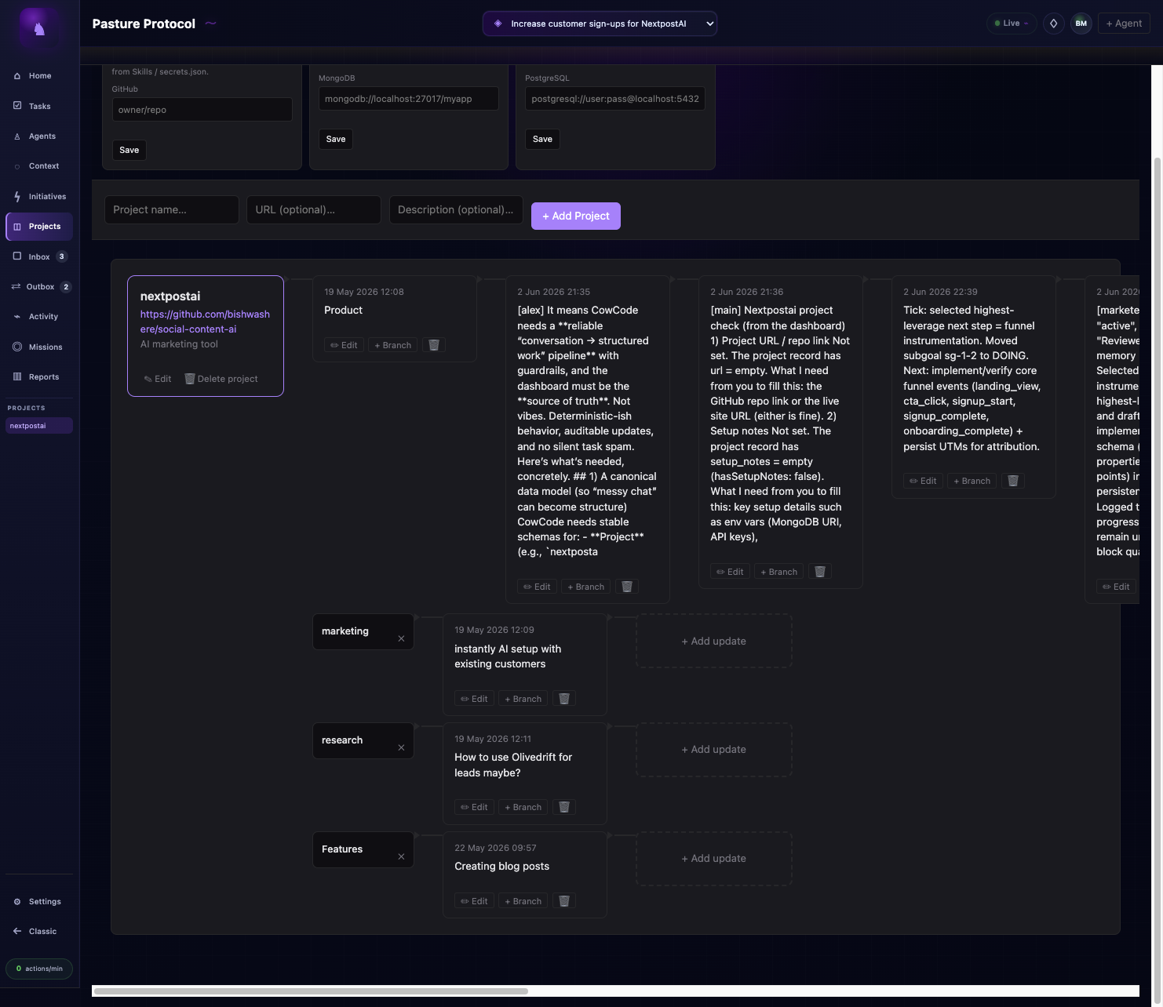Remove the Features branch with X
Screen dimensions: 1163x1007
pos(401,856)
